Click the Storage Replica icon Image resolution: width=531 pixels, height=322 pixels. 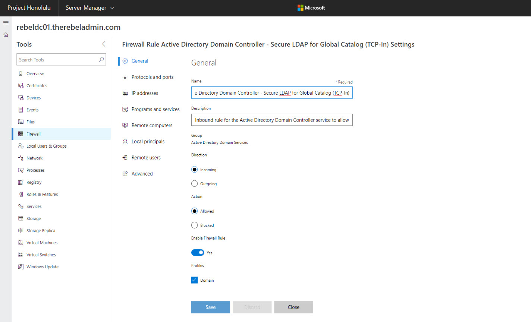21,230
